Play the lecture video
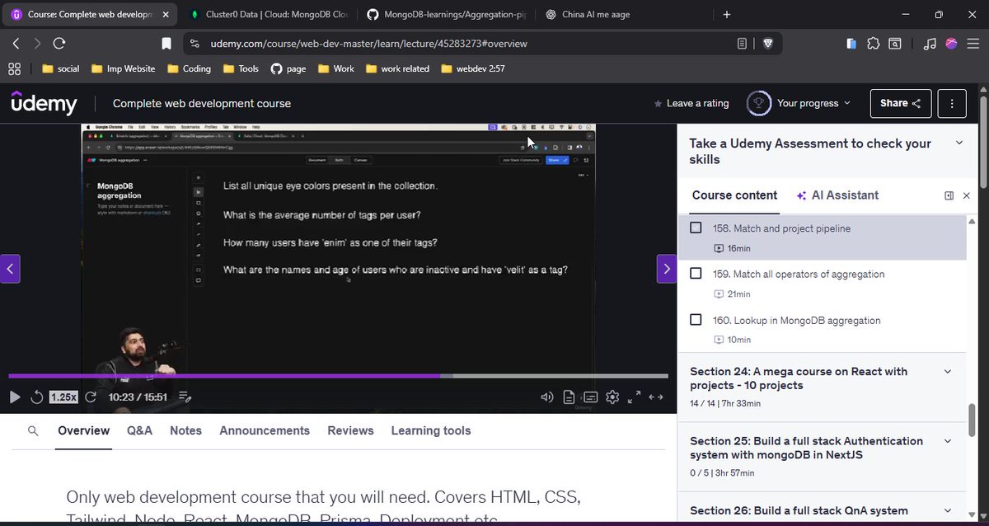989x526 pixels. 15,397
